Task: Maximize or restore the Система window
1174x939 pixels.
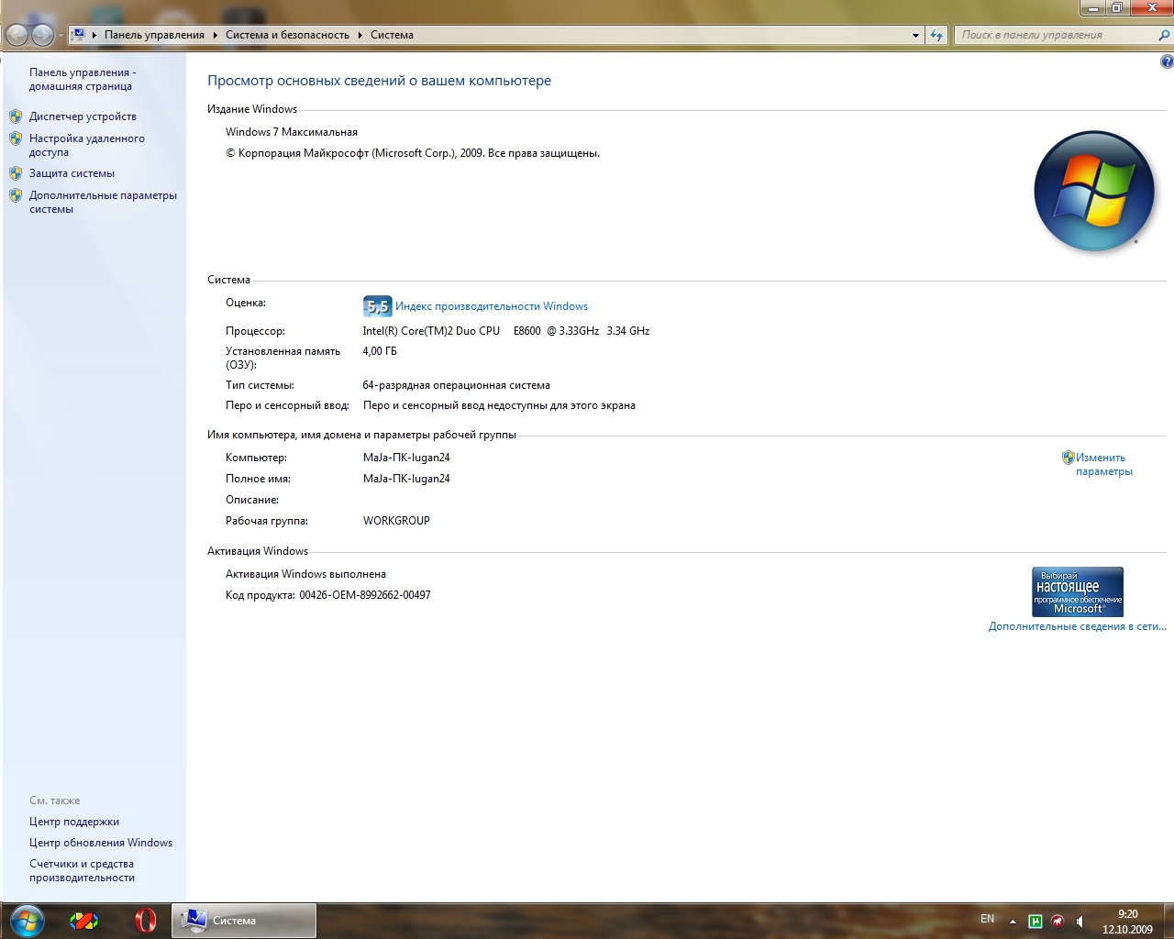Action: click(1117, 7)
